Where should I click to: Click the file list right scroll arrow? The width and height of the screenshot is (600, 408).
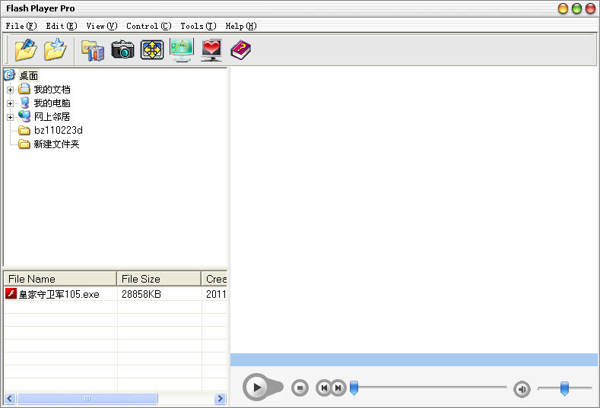coord(220,398)
